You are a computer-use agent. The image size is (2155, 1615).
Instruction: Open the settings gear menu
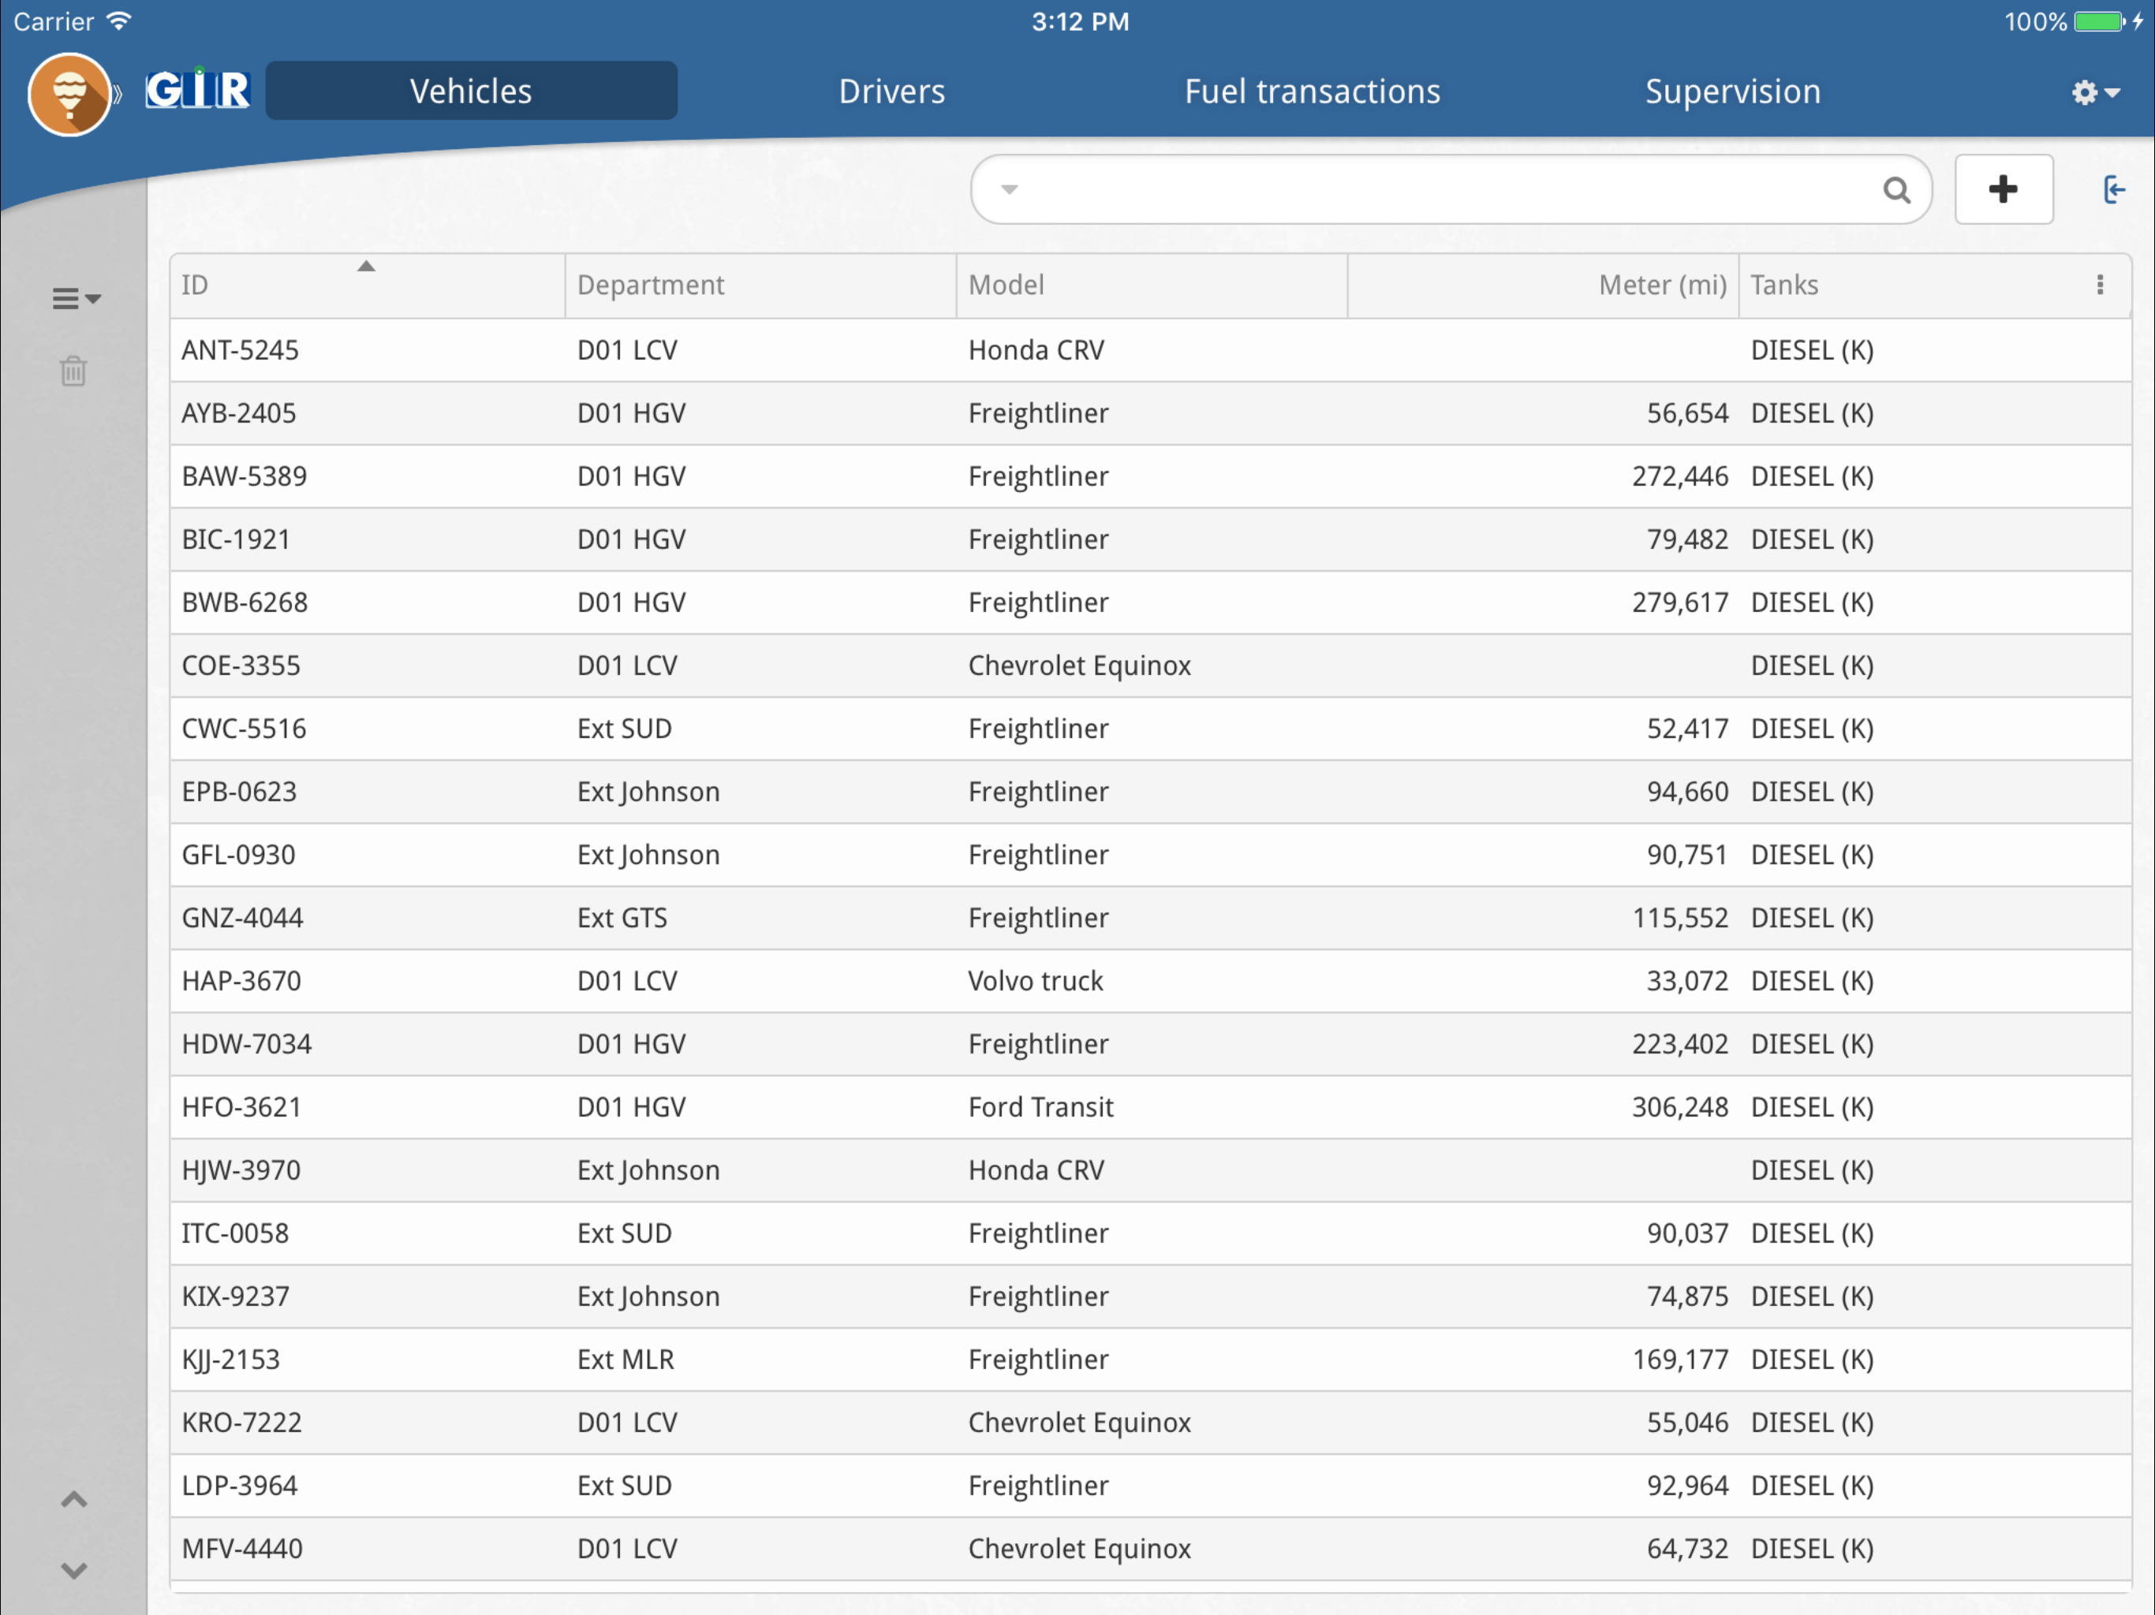pyautogui.click(x=2094, y=92)
